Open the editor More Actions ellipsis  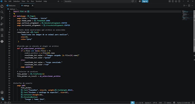(x=192, y=6)
